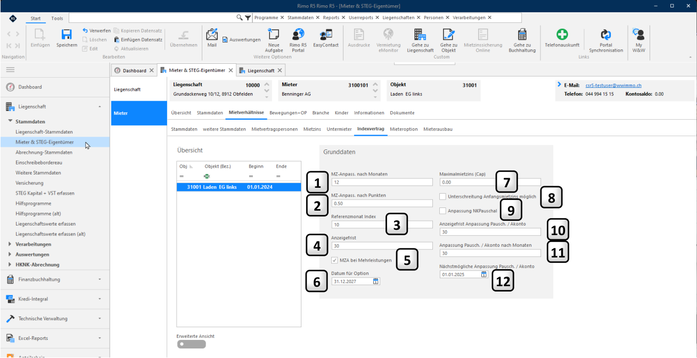Image resolution: width=697 pixels, height=358 pixels.
Task: Click Einfügen Datensatz in ribbon
Action: point(138,40)
